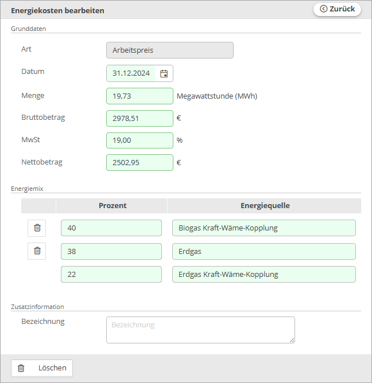Click the Prozent column header
The width and height of the screenshot is (372, 383).
point(113,206)
